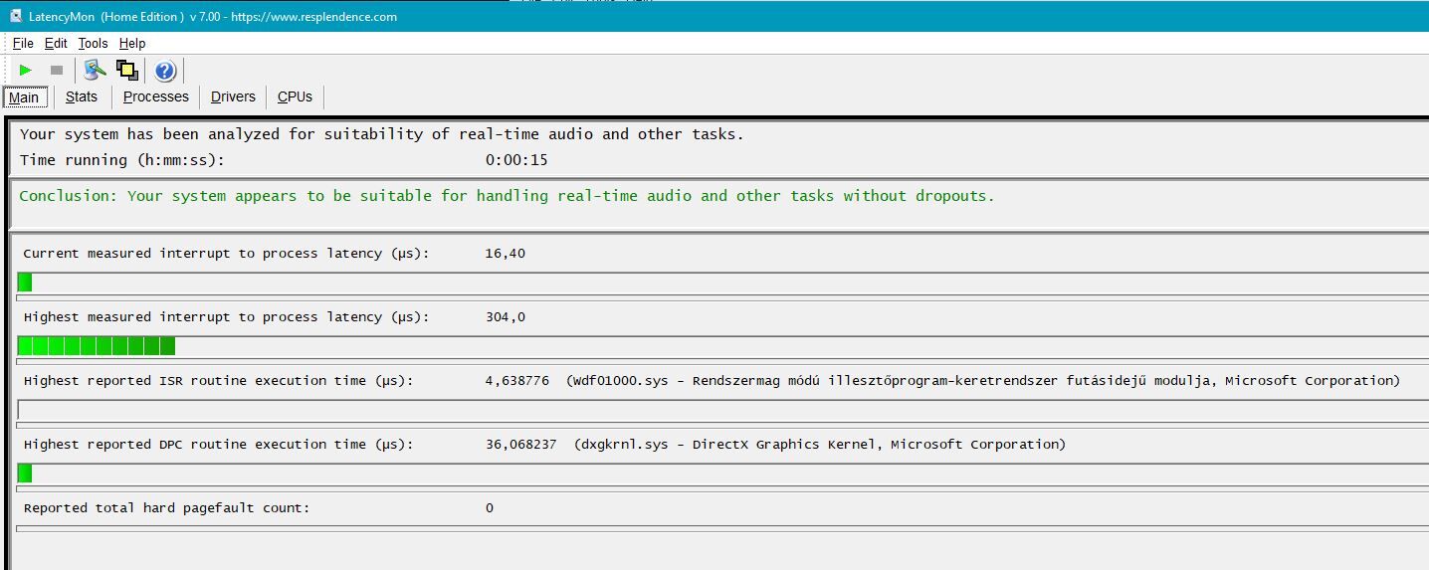
Task: Click 'Highest reported DPC routine execution time' label
Action: pyautogui.click(x=218, y=445)
